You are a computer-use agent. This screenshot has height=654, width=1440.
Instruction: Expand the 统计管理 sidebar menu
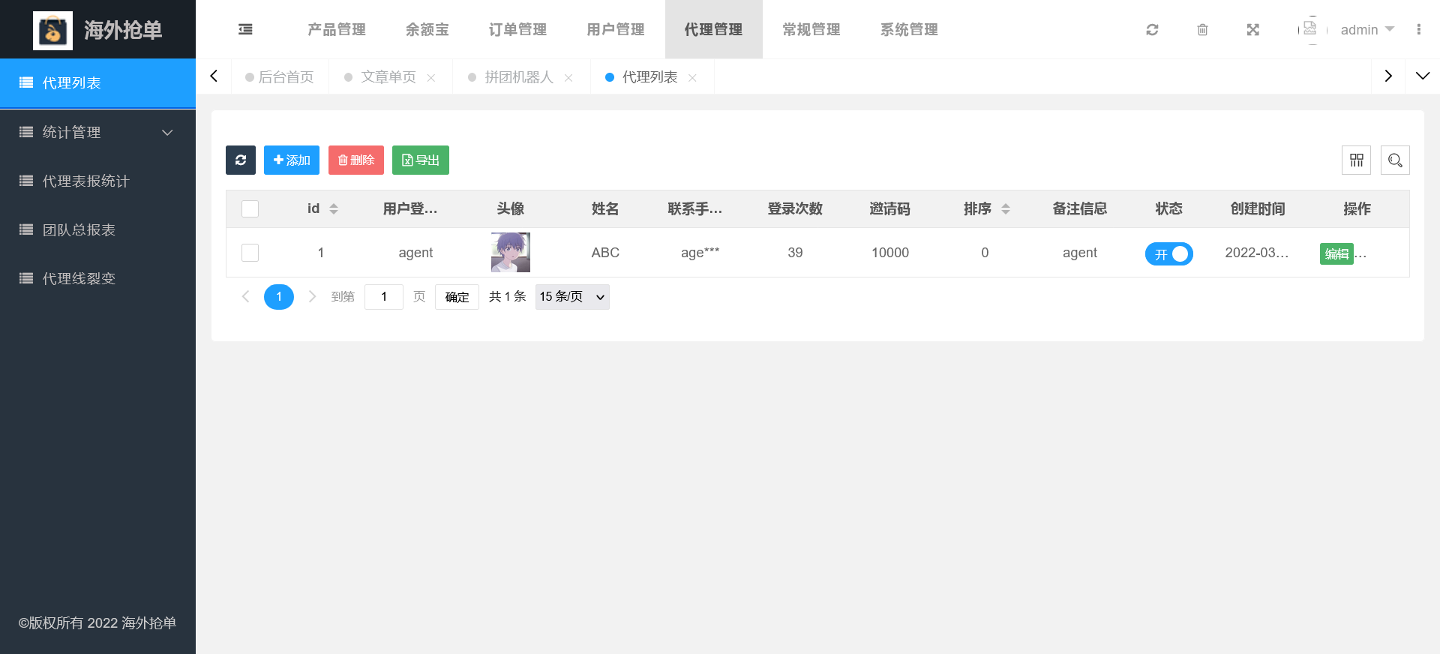tap(97, 132)
